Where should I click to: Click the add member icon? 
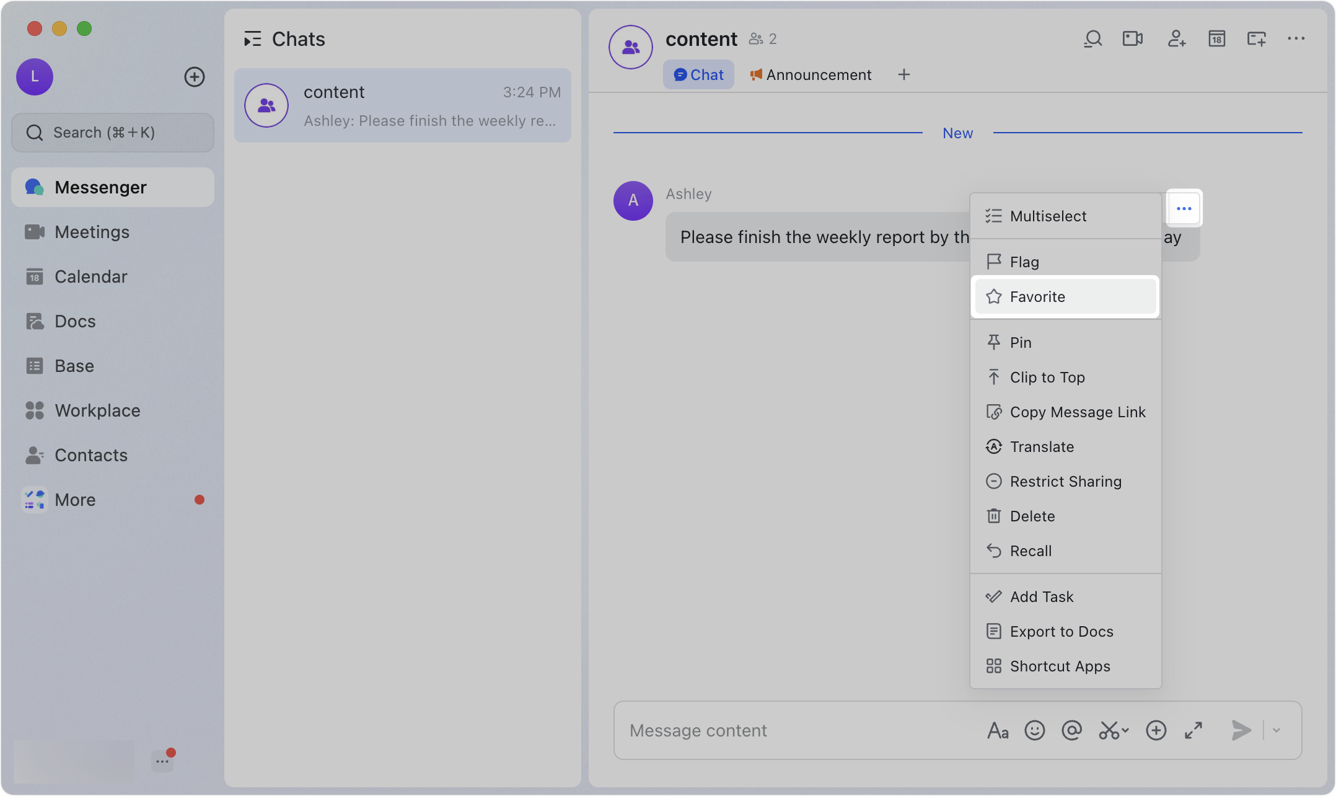click(x=1176, y=39)
